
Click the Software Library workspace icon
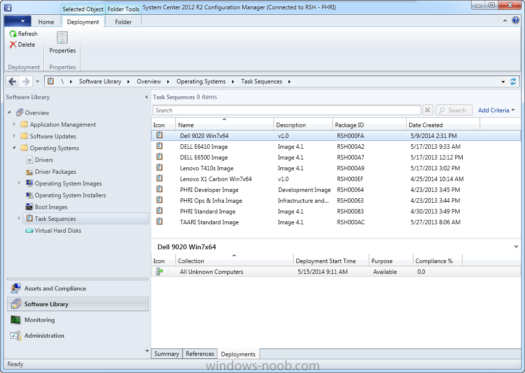pos(16,304)
